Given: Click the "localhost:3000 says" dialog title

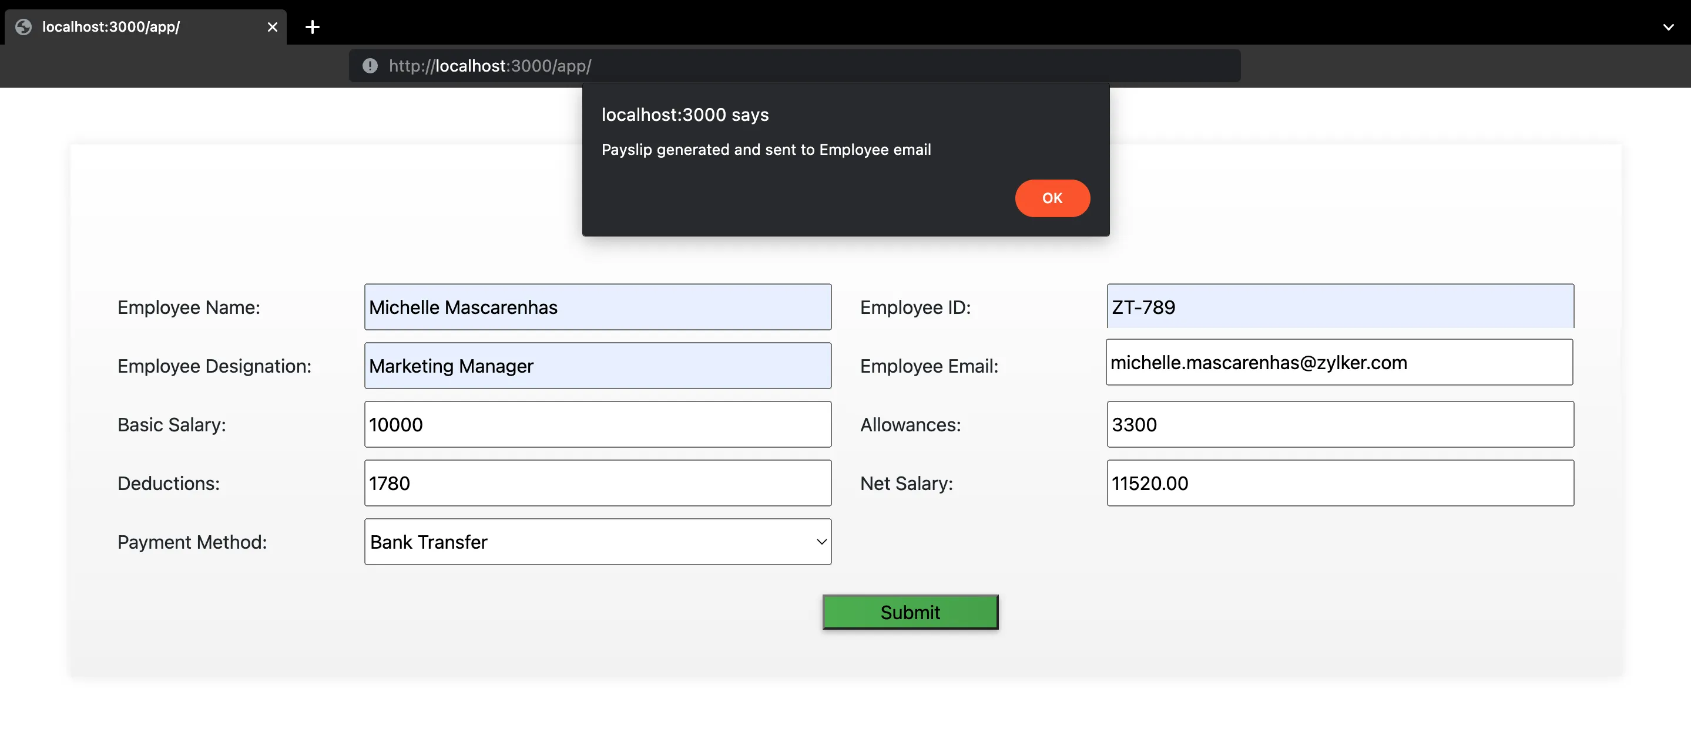Looking at the screenshot, I should pyautogui.click(x=685, y=114).
